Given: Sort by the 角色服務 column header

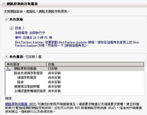Looking at the screenshot, I should coord(26,64).
